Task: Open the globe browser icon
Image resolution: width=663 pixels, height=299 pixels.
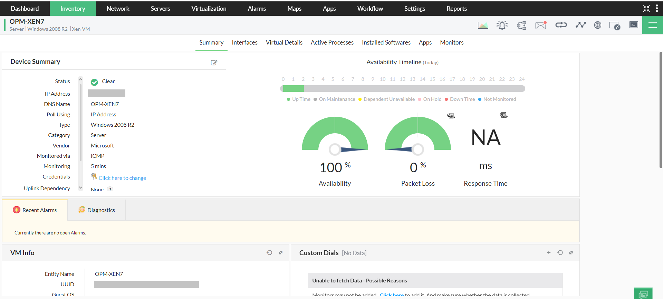Action: [x=597, y=25]
